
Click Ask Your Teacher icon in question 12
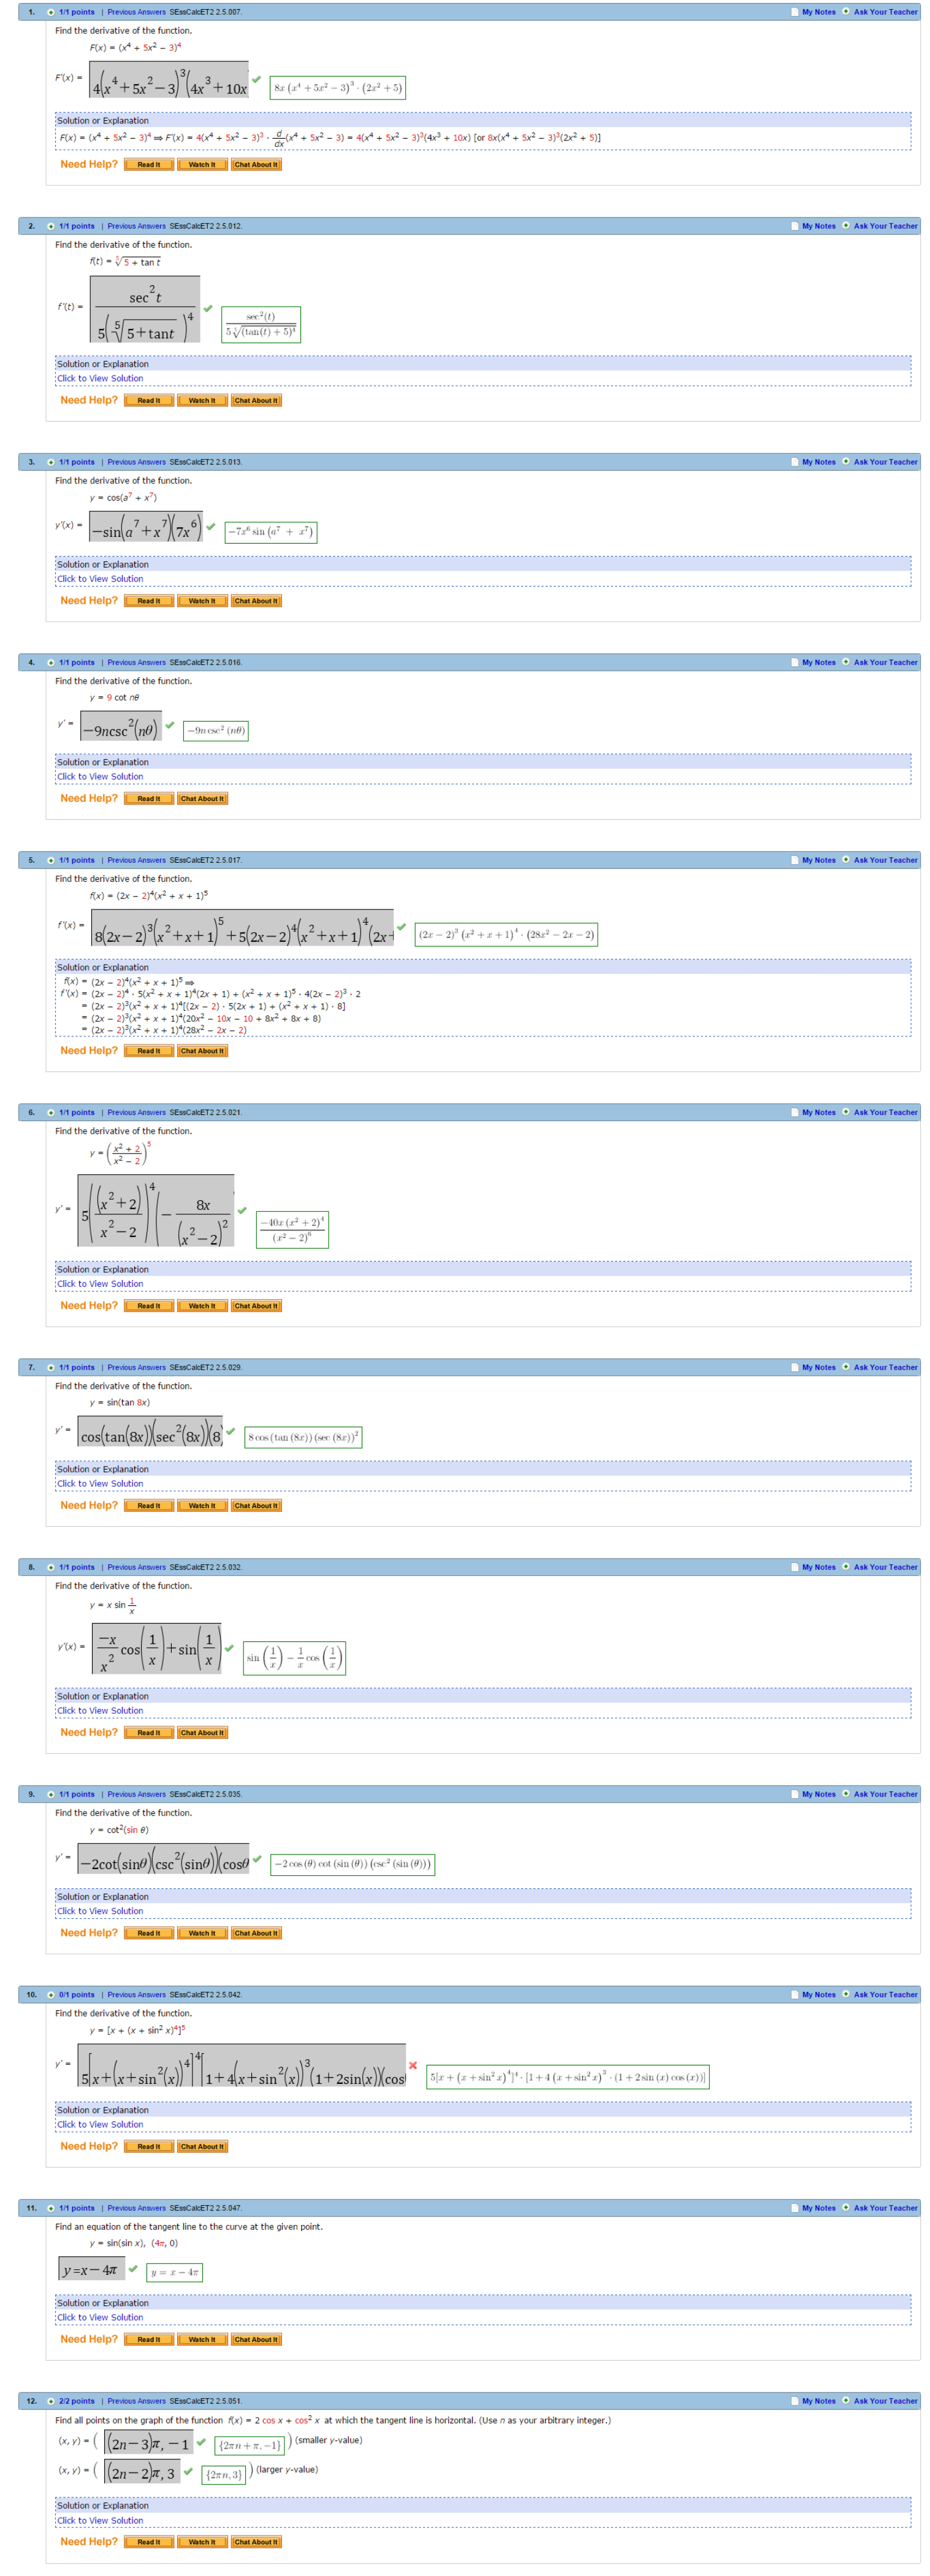click(846, 2400)
